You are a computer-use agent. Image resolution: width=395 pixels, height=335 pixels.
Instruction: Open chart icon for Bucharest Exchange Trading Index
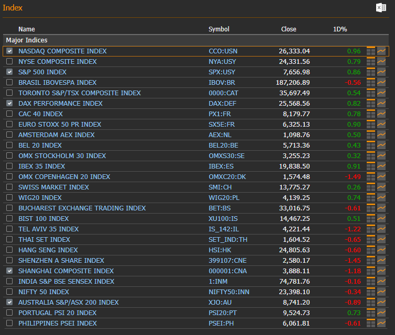381,208
